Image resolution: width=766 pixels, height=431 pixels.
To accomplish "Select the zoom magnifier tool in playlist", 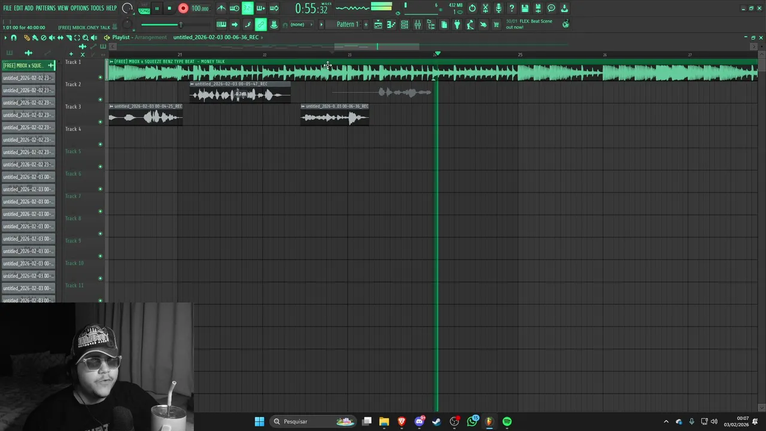I will pyautogui.click(x=86, y=38).
